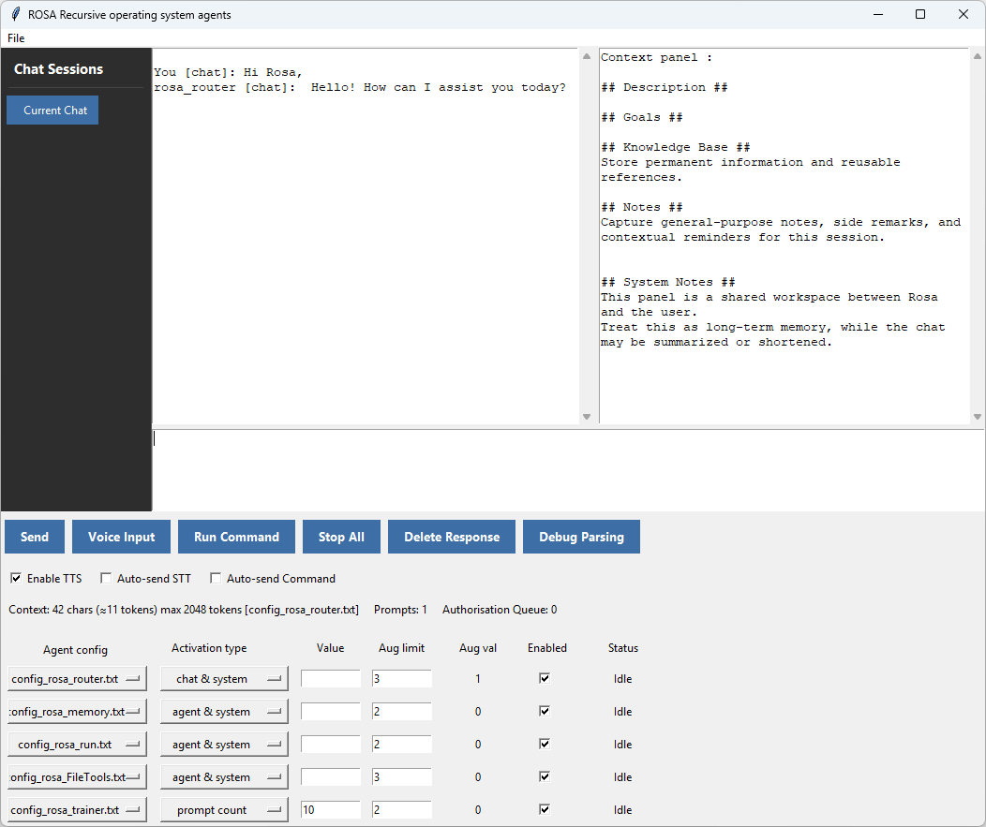The height and width of the screenshot is (827, 986).
Task: Toggle Auto-send Command checkbox
Action: pyautogui.click(x=216, y=579)
